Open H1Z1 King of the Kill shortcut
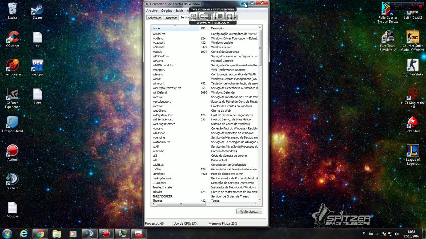 (x=413, y=98)
